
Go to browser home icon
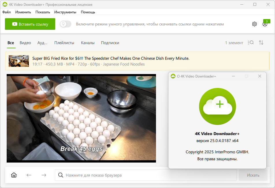[14, 175]
